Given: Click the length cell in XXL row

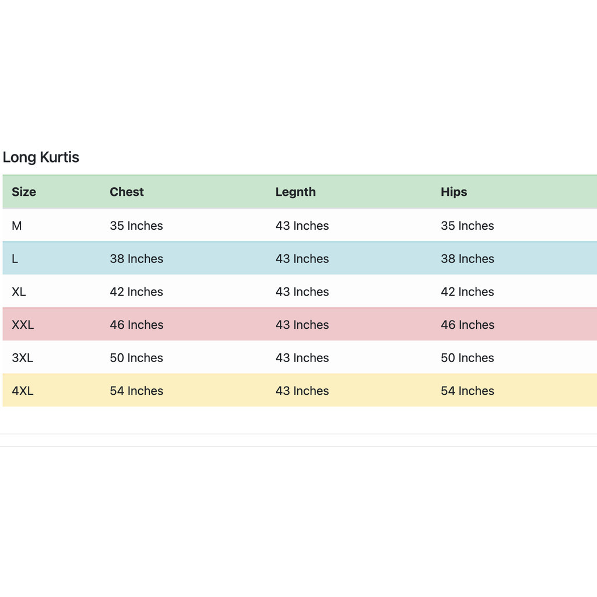Looking at the screenshot, I should pyautogui.click(x=303, y=325).
